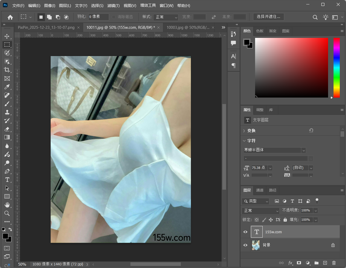Open the layer blend mode 正常 dropdown
The width and height of the screenshot is (346, 268).
[x=261, y=211]
